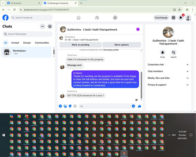Click the site information icon in address bar
The height and width of the screenshot is (157, 196).
(21, 9)
